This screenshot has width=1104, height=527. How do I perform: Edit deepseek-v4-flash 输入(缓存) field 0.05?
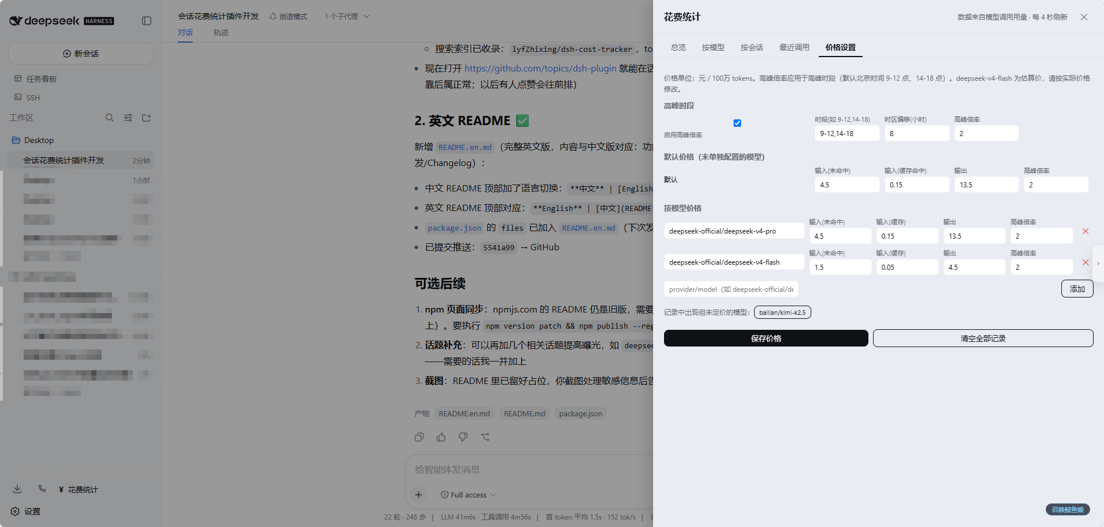coord(907,267)
